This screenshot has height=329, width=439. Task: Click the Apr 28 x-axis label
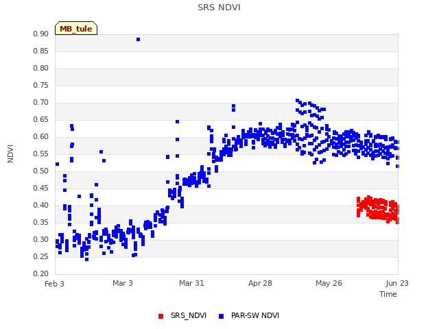point(260,283)
